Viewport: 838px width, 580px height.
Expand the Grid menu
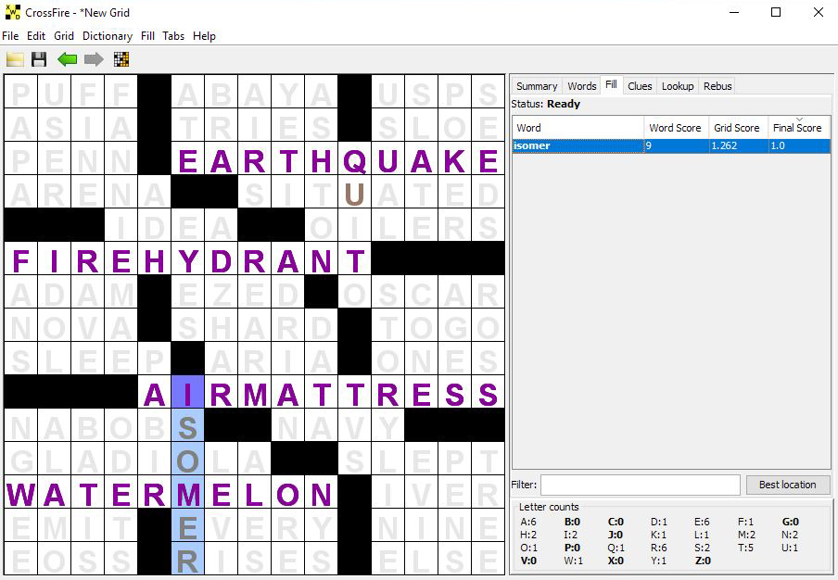63,36
